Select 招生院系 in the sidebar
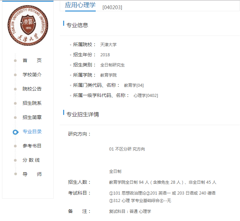 click(x=32, y=103)
